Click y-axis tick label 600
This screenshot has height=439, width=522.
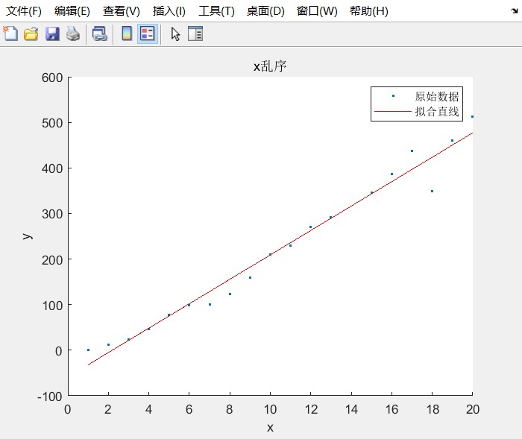(52, 78)
